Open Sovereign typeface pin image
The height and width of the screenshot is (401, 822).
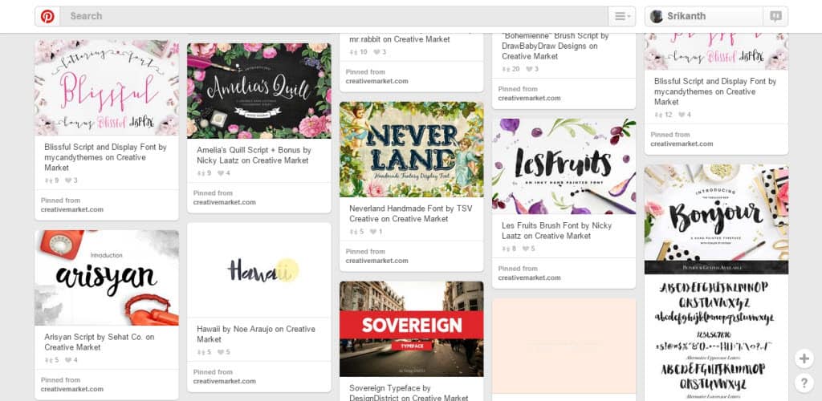(x=412, y=329)
